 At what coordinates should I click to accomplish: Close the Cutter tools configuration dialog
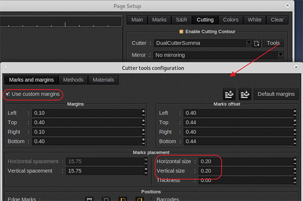pyautogui.click(x=296, y=67)
